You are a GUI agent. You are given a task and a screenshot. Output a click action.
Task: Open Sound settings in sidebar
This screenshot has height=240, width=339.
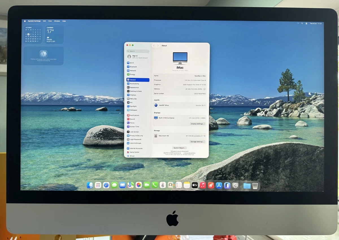138,119
